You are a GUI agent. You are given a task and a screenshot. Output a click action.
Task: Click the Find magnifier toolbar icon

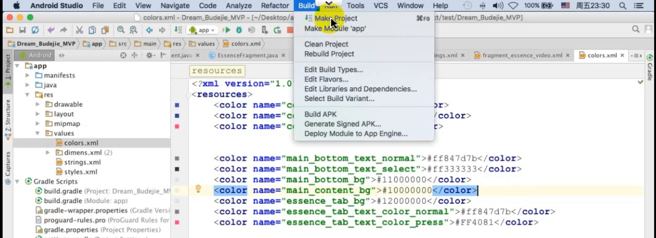[121, 30]
